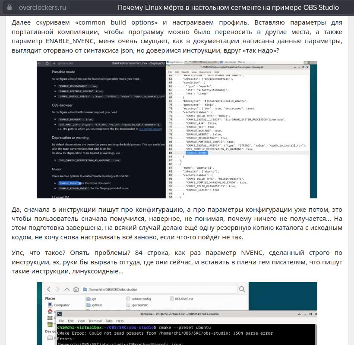Open the first embedded screenshot with Mousepad editor
Viewport: 354px width, 345px height.
pos(177,130)
